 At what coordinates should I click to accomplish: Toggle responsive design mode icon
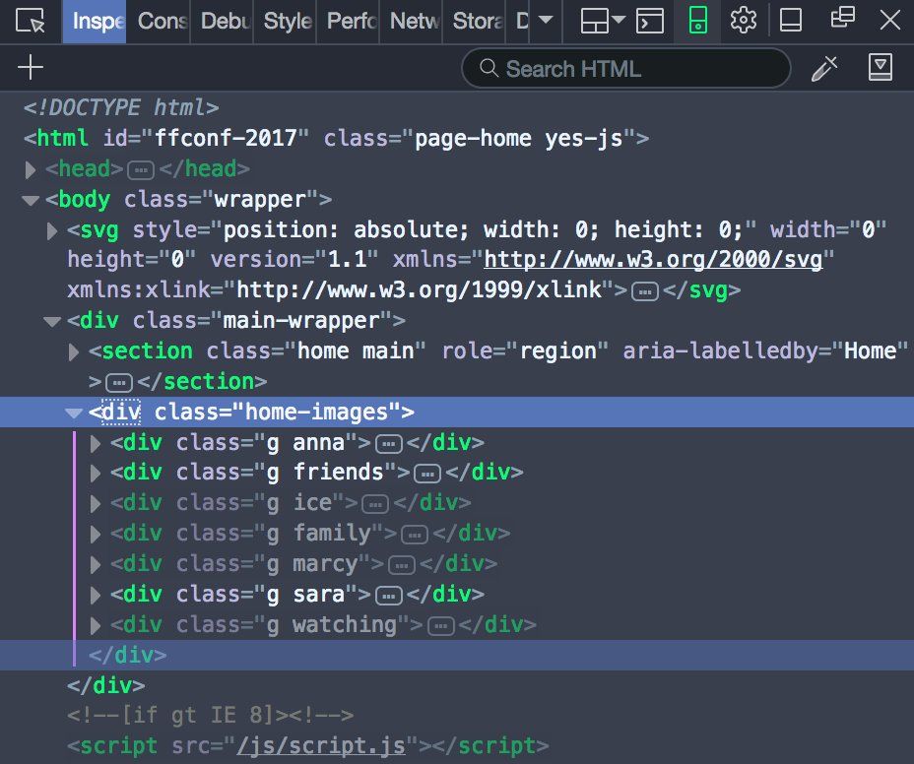tap(697, 21)
